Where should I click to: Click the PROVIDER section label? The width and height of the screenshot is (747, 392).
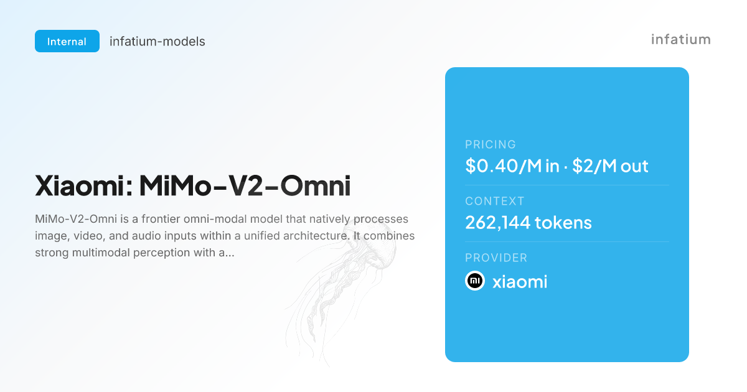[496, 258]
